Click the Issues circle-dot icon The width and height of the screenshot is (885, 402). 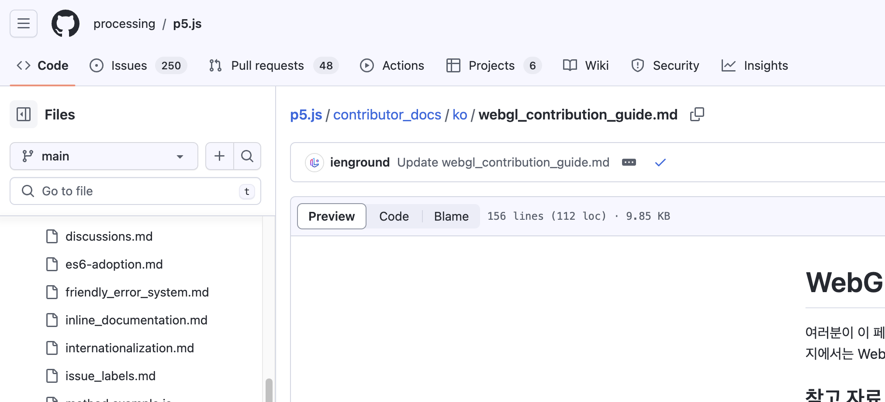click(97, 65)
